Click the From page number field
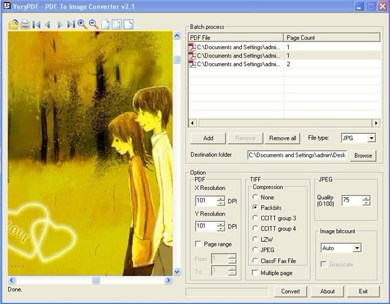Screen dimensions: 390x304 (220, 258)
